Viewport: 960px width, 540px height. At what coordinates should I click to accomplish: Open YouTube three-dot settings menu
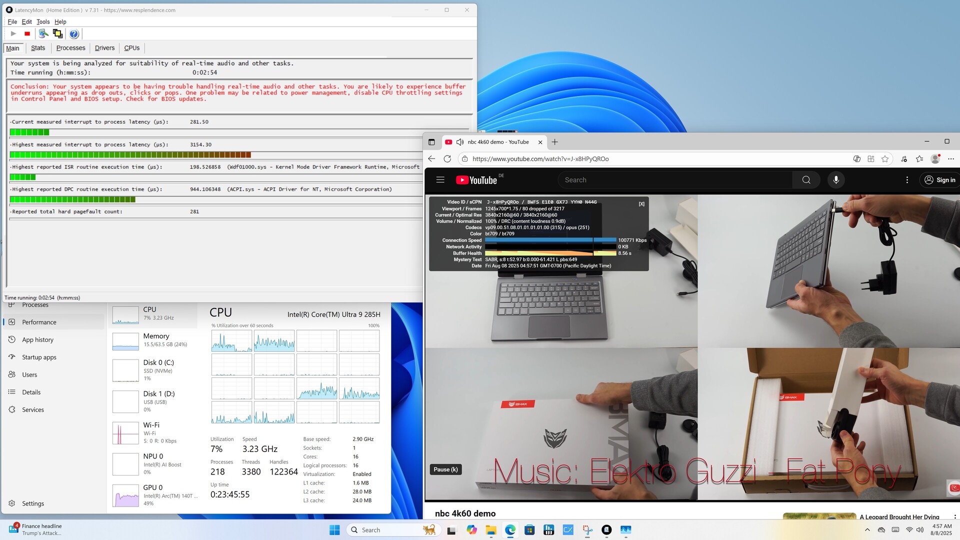pos(907,180)
